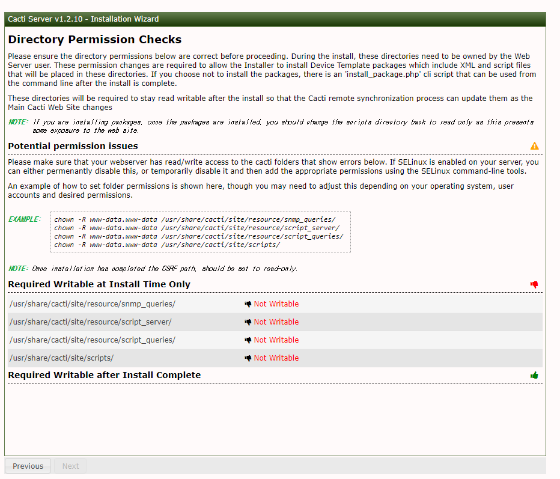Select path /usr/share/cacti/site/resource/snmp_queries/ in table
Viewport: 560px width, 479px height.
(x=93, y=304)
